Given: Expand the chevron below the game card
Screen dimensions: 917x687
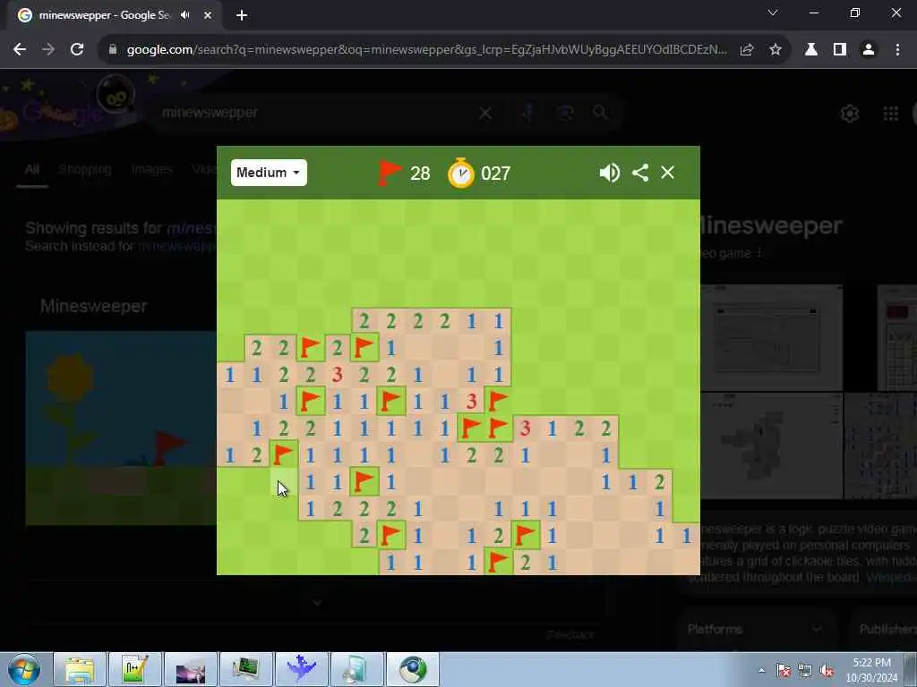Looking at the screenshot, I should pyautogui.click(x=316, y=602).
